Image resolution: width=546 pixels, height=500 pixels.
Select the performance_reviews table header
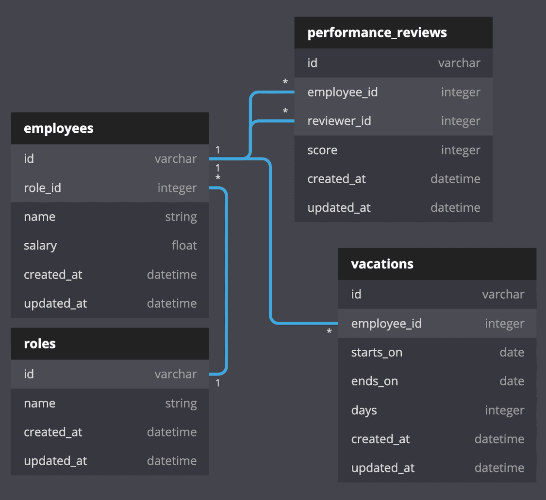(393, 32)
